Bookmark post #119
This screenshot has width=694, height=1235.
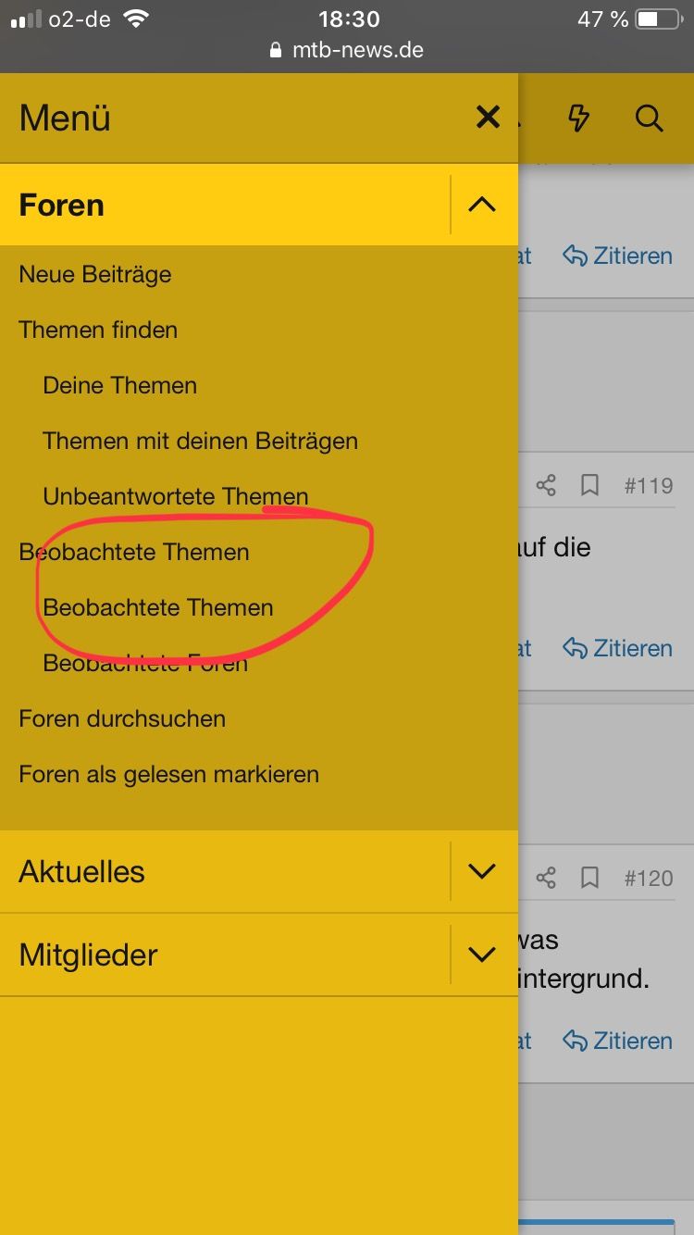click(x=589, y=485)
